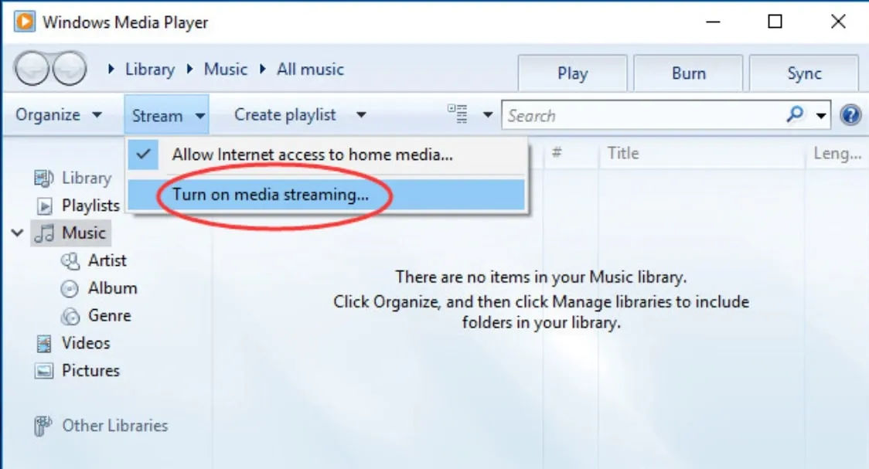869x469 pixels.
Task: Select Playlists in navigation tree
Action: pyautogui.click(x=91, y=206)
